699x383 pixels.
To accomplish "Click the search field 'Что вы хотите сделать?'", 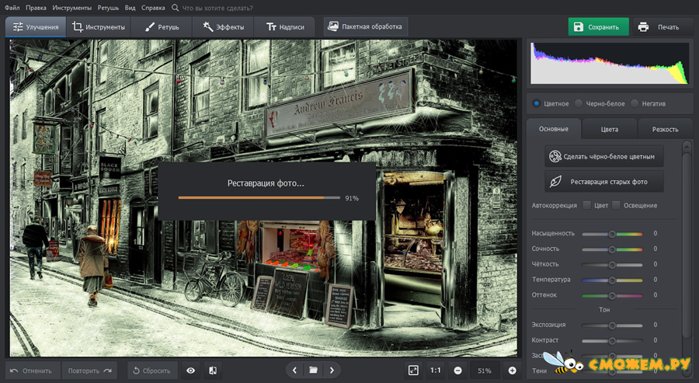I will 217,8.
